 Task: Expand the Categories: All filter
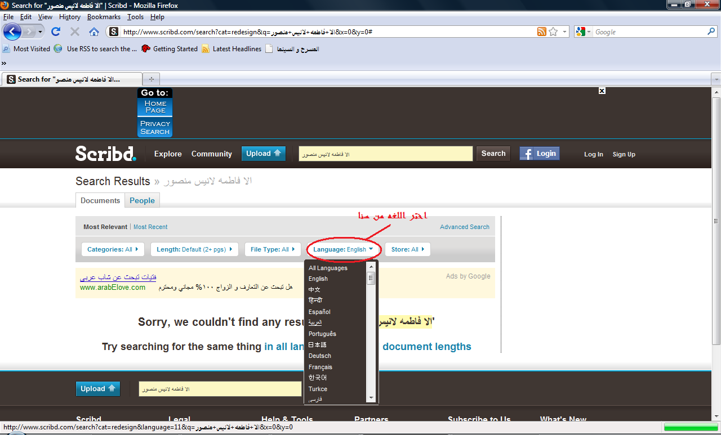pos(113,249)
